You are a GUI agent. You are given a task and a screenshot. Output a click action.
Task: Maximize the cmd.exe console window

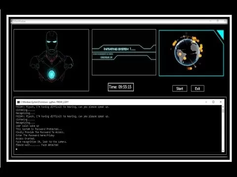(x=213, y=102)
